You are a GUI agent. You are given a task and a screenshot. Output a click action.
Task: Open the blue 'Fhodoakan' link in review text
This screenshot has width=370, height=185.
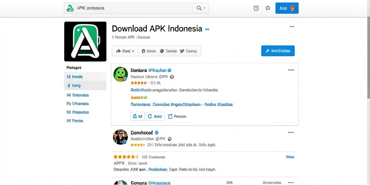[x=158, y=169]
